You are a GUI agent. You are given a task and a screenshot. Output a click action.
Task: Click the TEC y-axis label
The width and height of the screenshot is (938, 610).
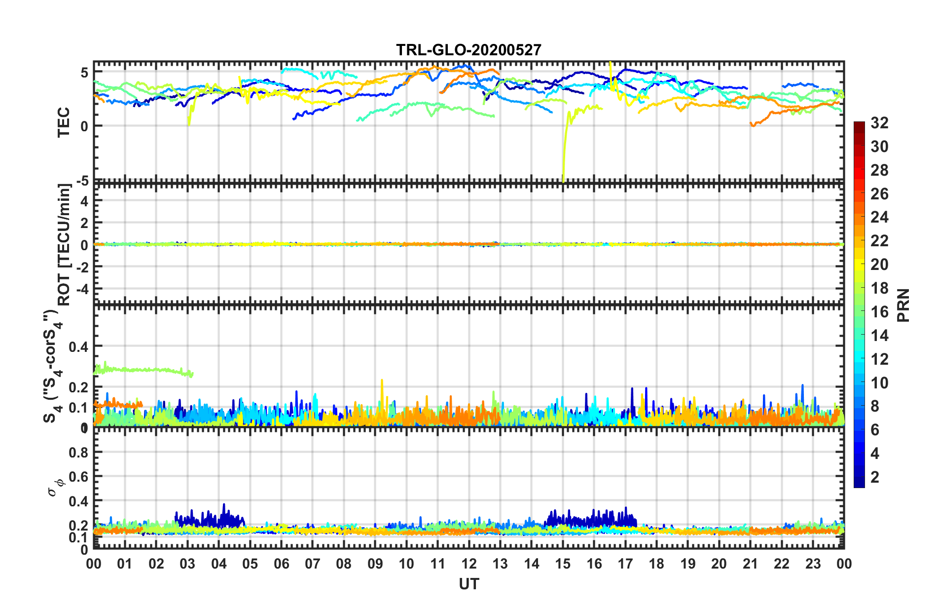[x=64, y=123]
